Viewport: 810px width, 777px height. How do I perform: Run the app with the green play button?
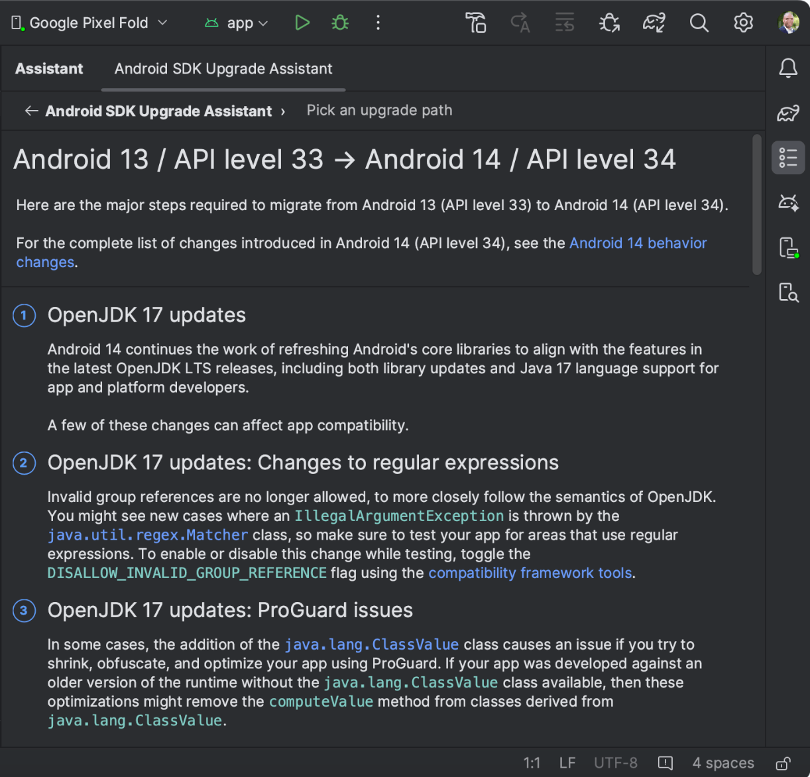click(302, 23)
